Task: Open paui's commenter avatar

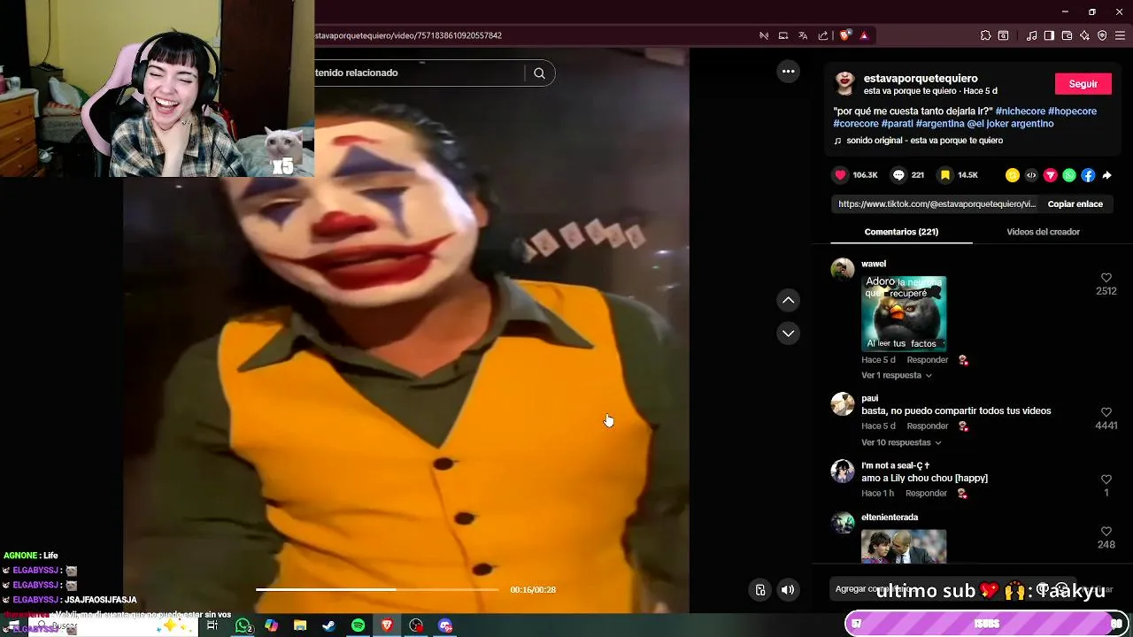Action: click(x=843, y=404)
